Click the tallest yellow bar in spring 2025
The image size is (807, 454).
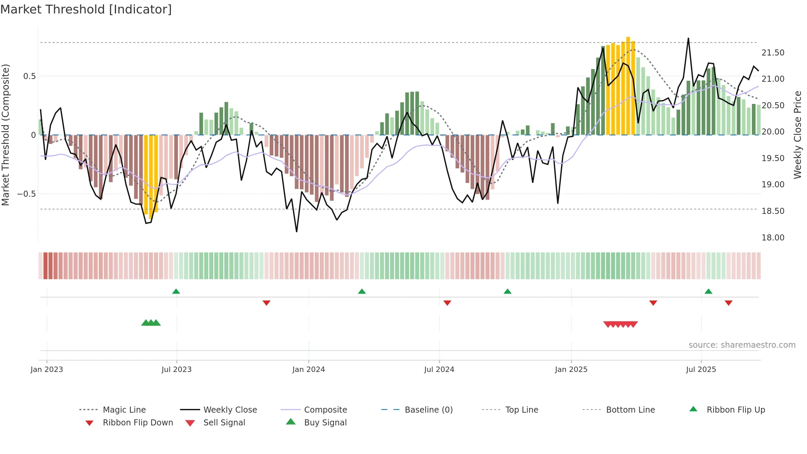(628, 86)
